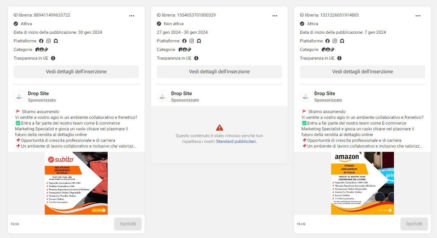Open three-dot menu on ad 889411499633722
437x238 pixels.
tap(132, 16)
